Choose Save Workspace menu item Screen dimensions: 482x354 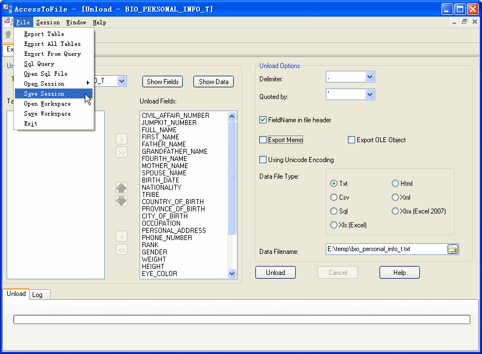(x=54, y=113)
